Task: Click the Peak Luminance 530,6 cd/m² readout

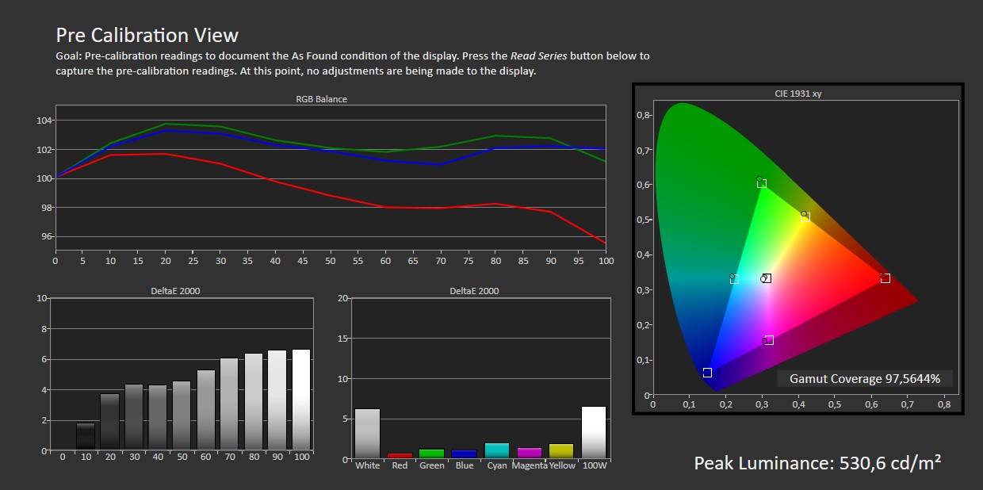Action: click(x=817, y=463)
